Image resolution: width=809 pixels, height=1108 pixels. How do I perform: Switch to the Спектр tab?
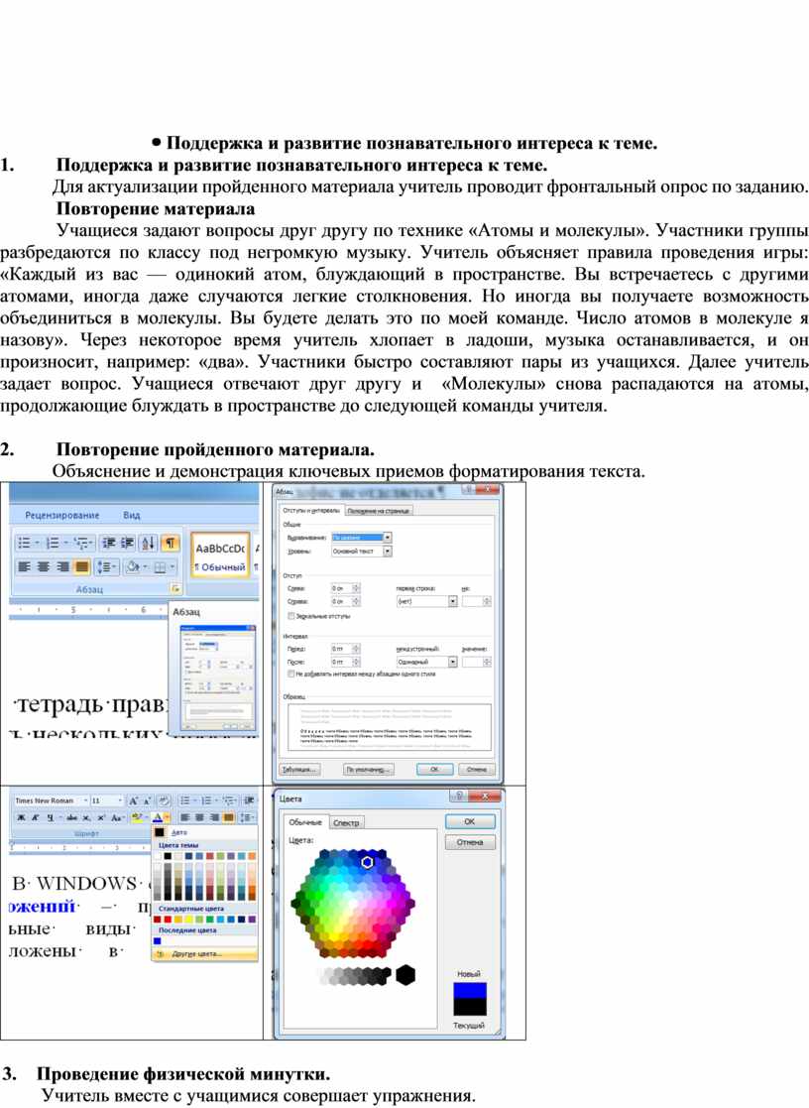(346, 822)
